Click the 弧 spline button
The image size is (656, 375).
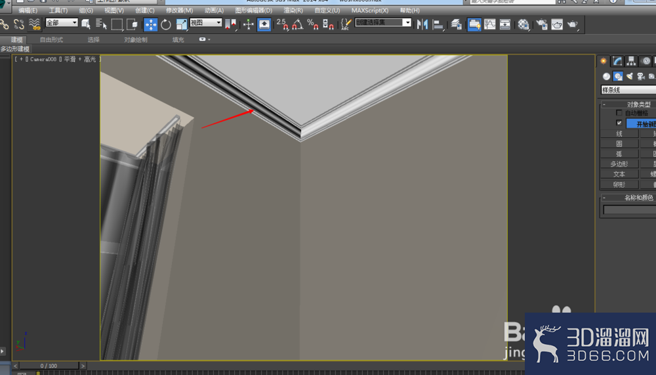tap(619, 154)
